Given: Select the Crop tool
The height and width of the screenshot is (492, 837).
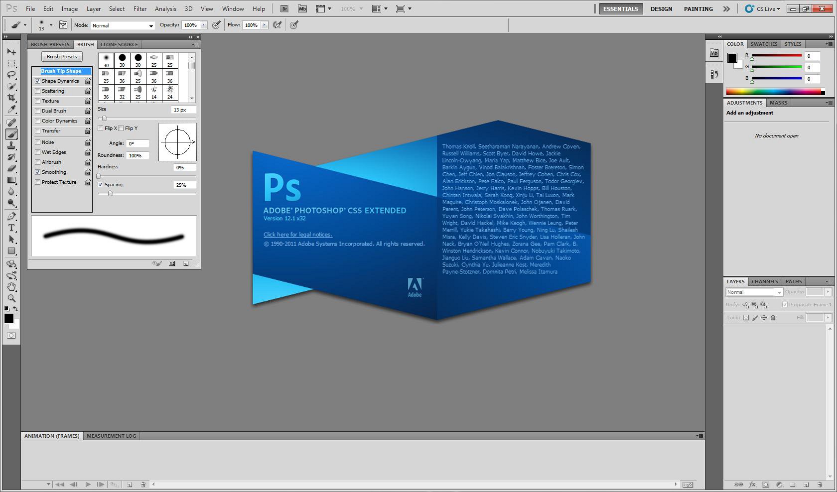Looking at the screenshot, I should tap(11, 98).
